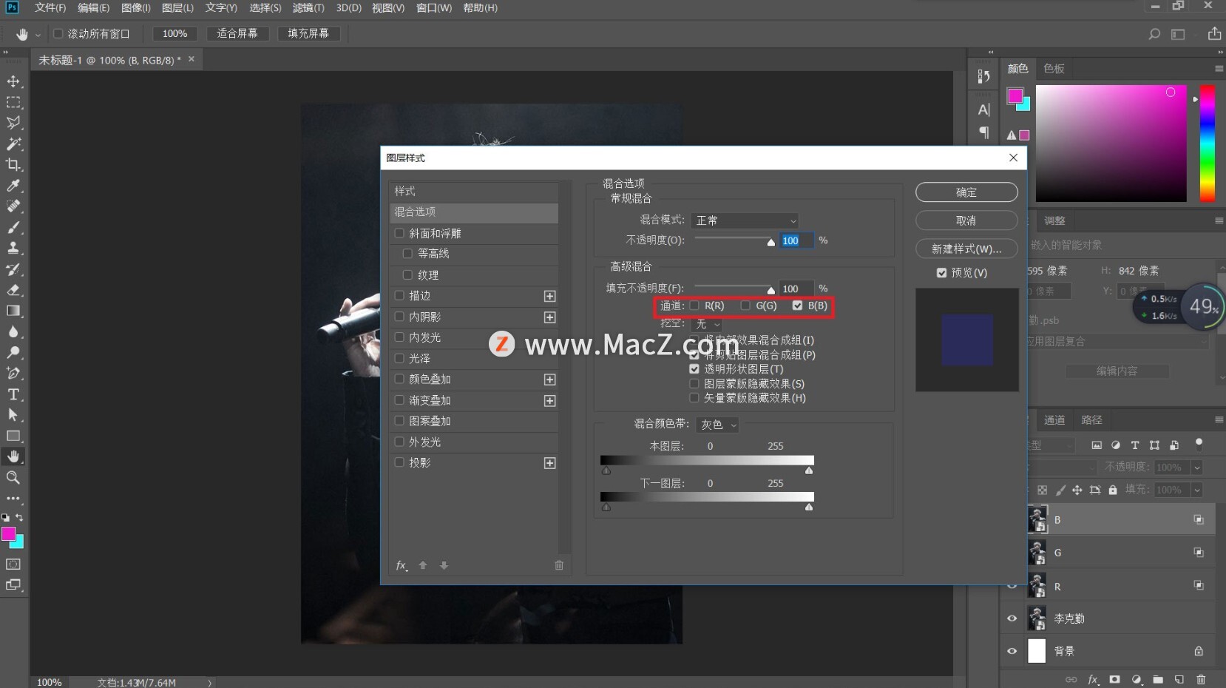Select the Brush tool
1226x688 pixels.
13,227
